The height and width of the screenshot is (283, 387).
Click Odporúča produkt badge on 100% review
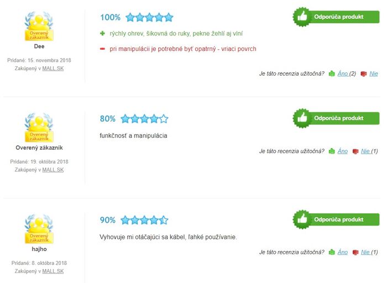pos(336,17)
